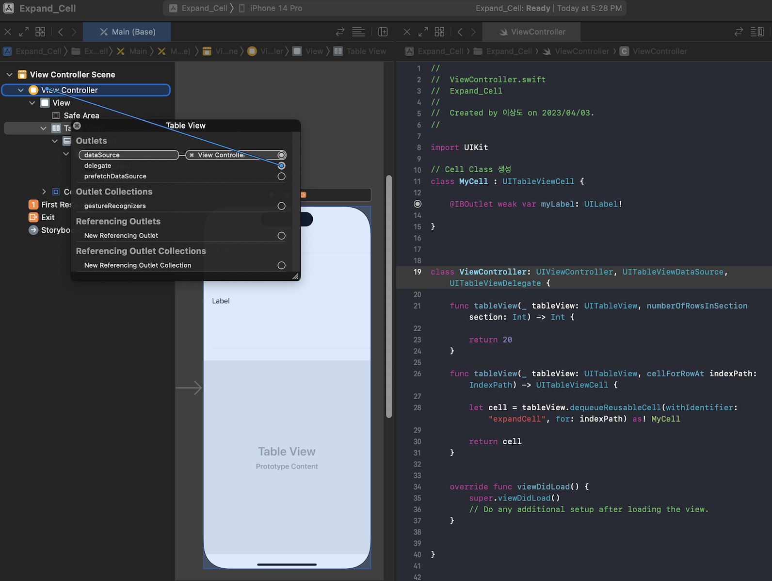
Task: Go back in the storyboard editor history
Action: (x=61, y=32)
